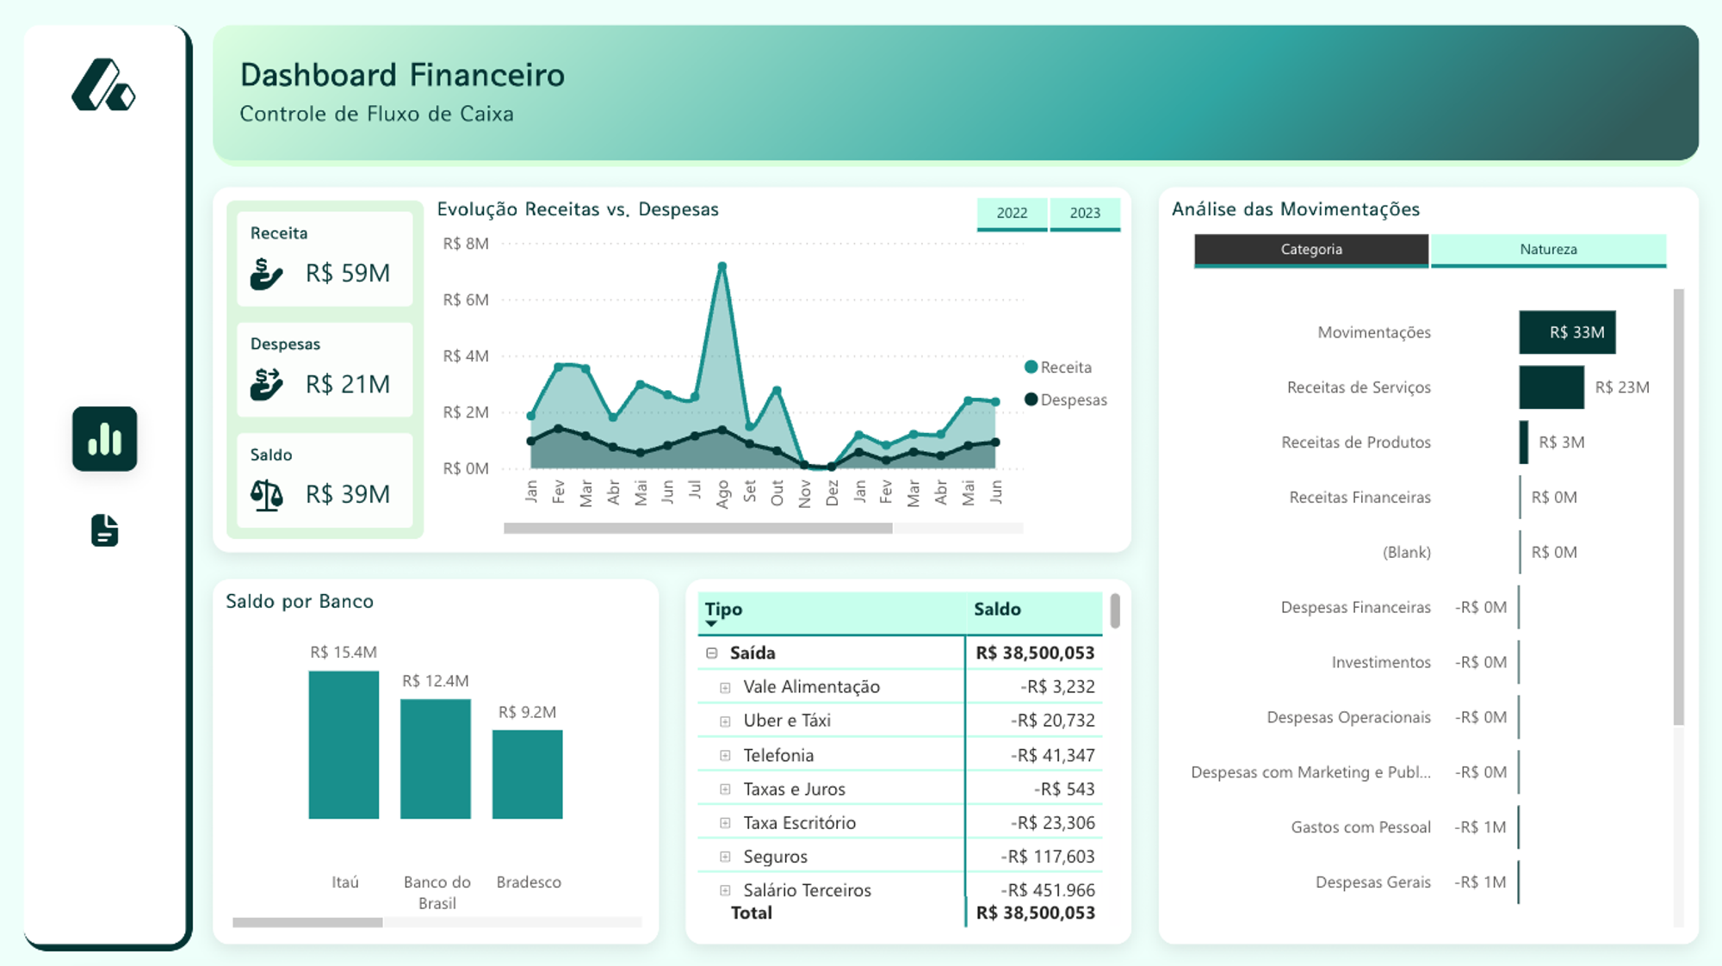Click the Receita legend dot
Screen dimensions: 1722x966
[x=1031, y=368]
